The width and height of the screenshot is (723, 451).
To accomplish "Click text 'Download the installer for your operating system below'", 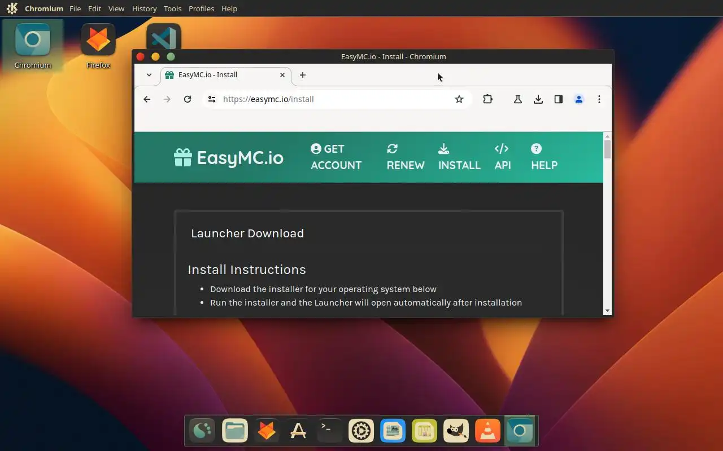I will pos(323,289).
